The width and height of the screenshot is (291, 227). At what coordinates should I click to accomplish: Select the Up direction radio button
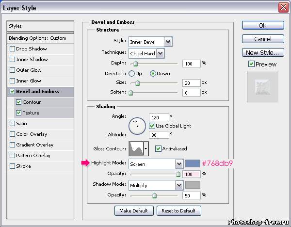131,74
